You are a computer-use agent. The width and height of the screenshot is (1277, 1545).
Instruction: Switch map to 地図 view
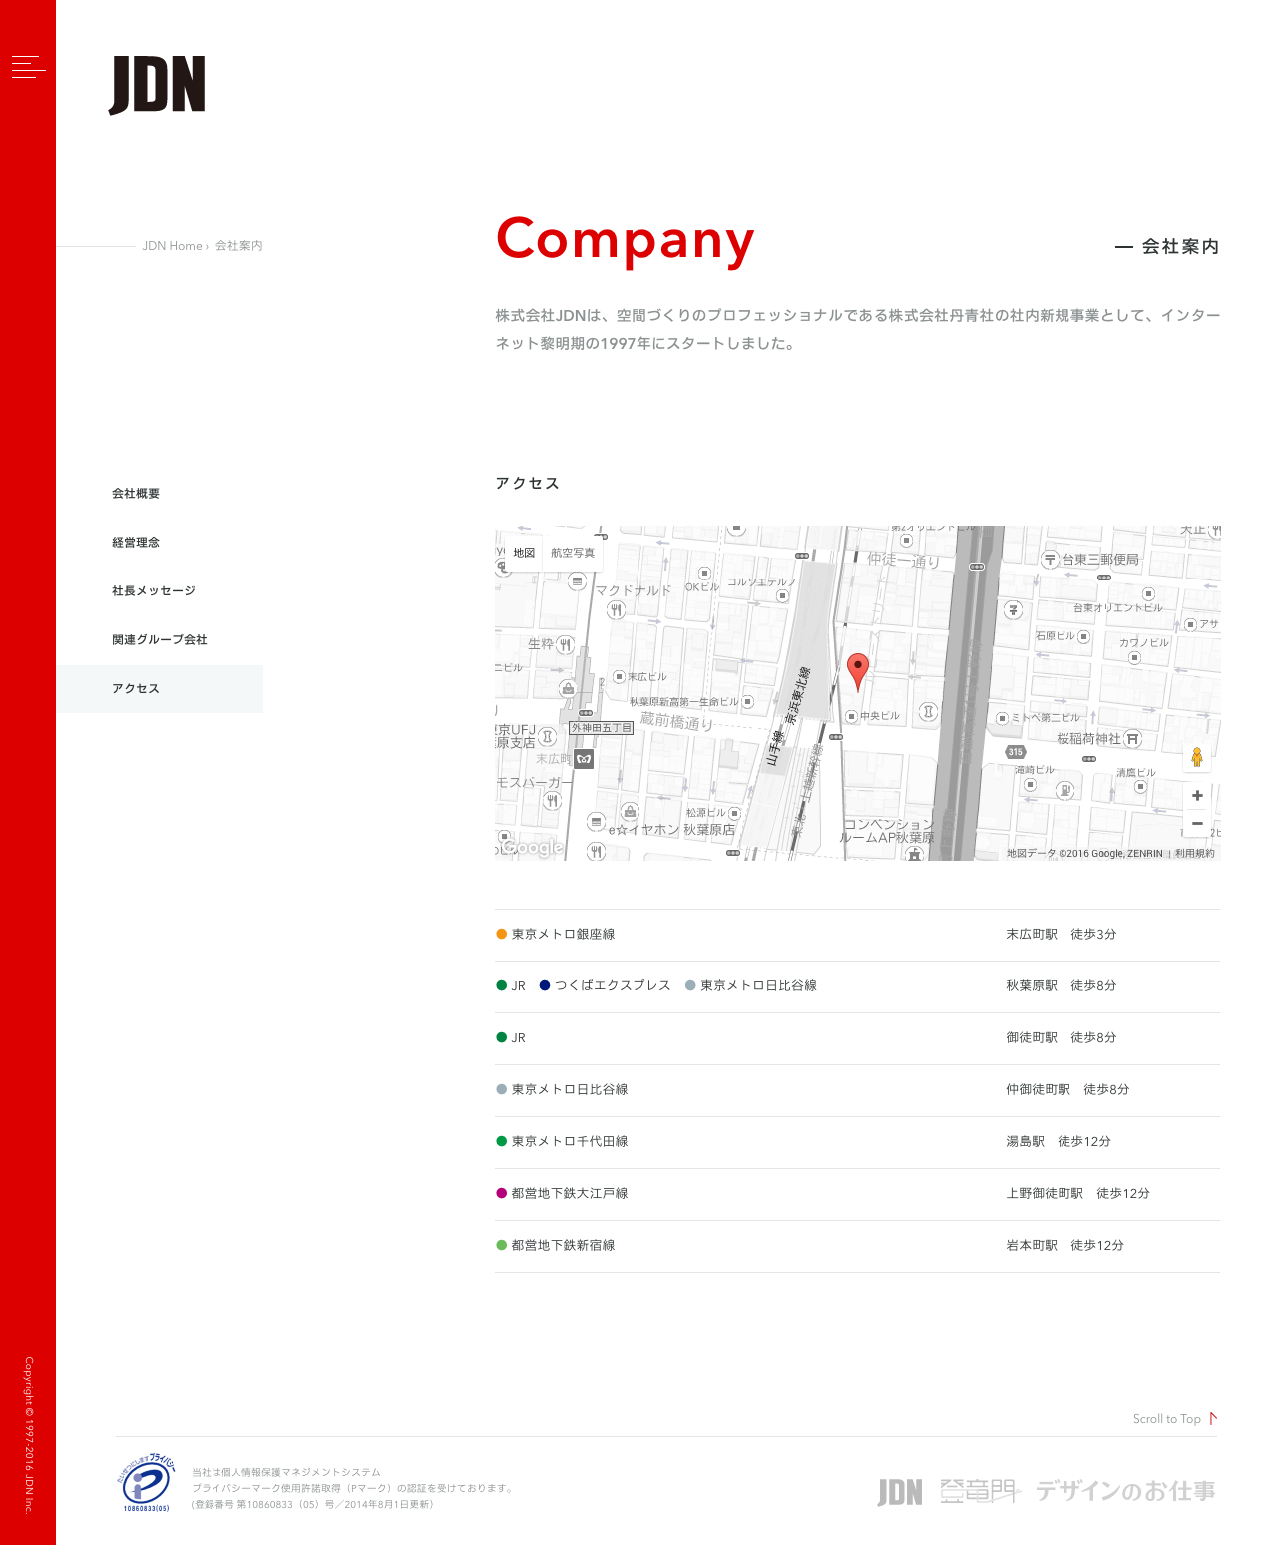(524, 553)
